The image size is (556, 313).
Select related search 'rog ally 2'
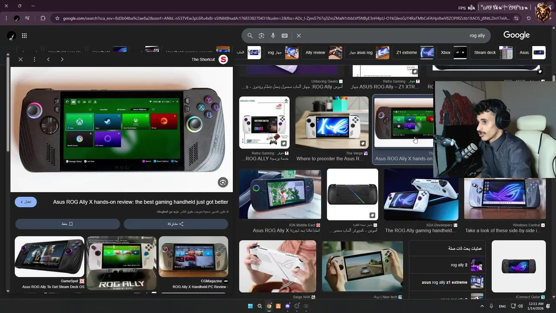pyautogui.click(x=447, y=265)
